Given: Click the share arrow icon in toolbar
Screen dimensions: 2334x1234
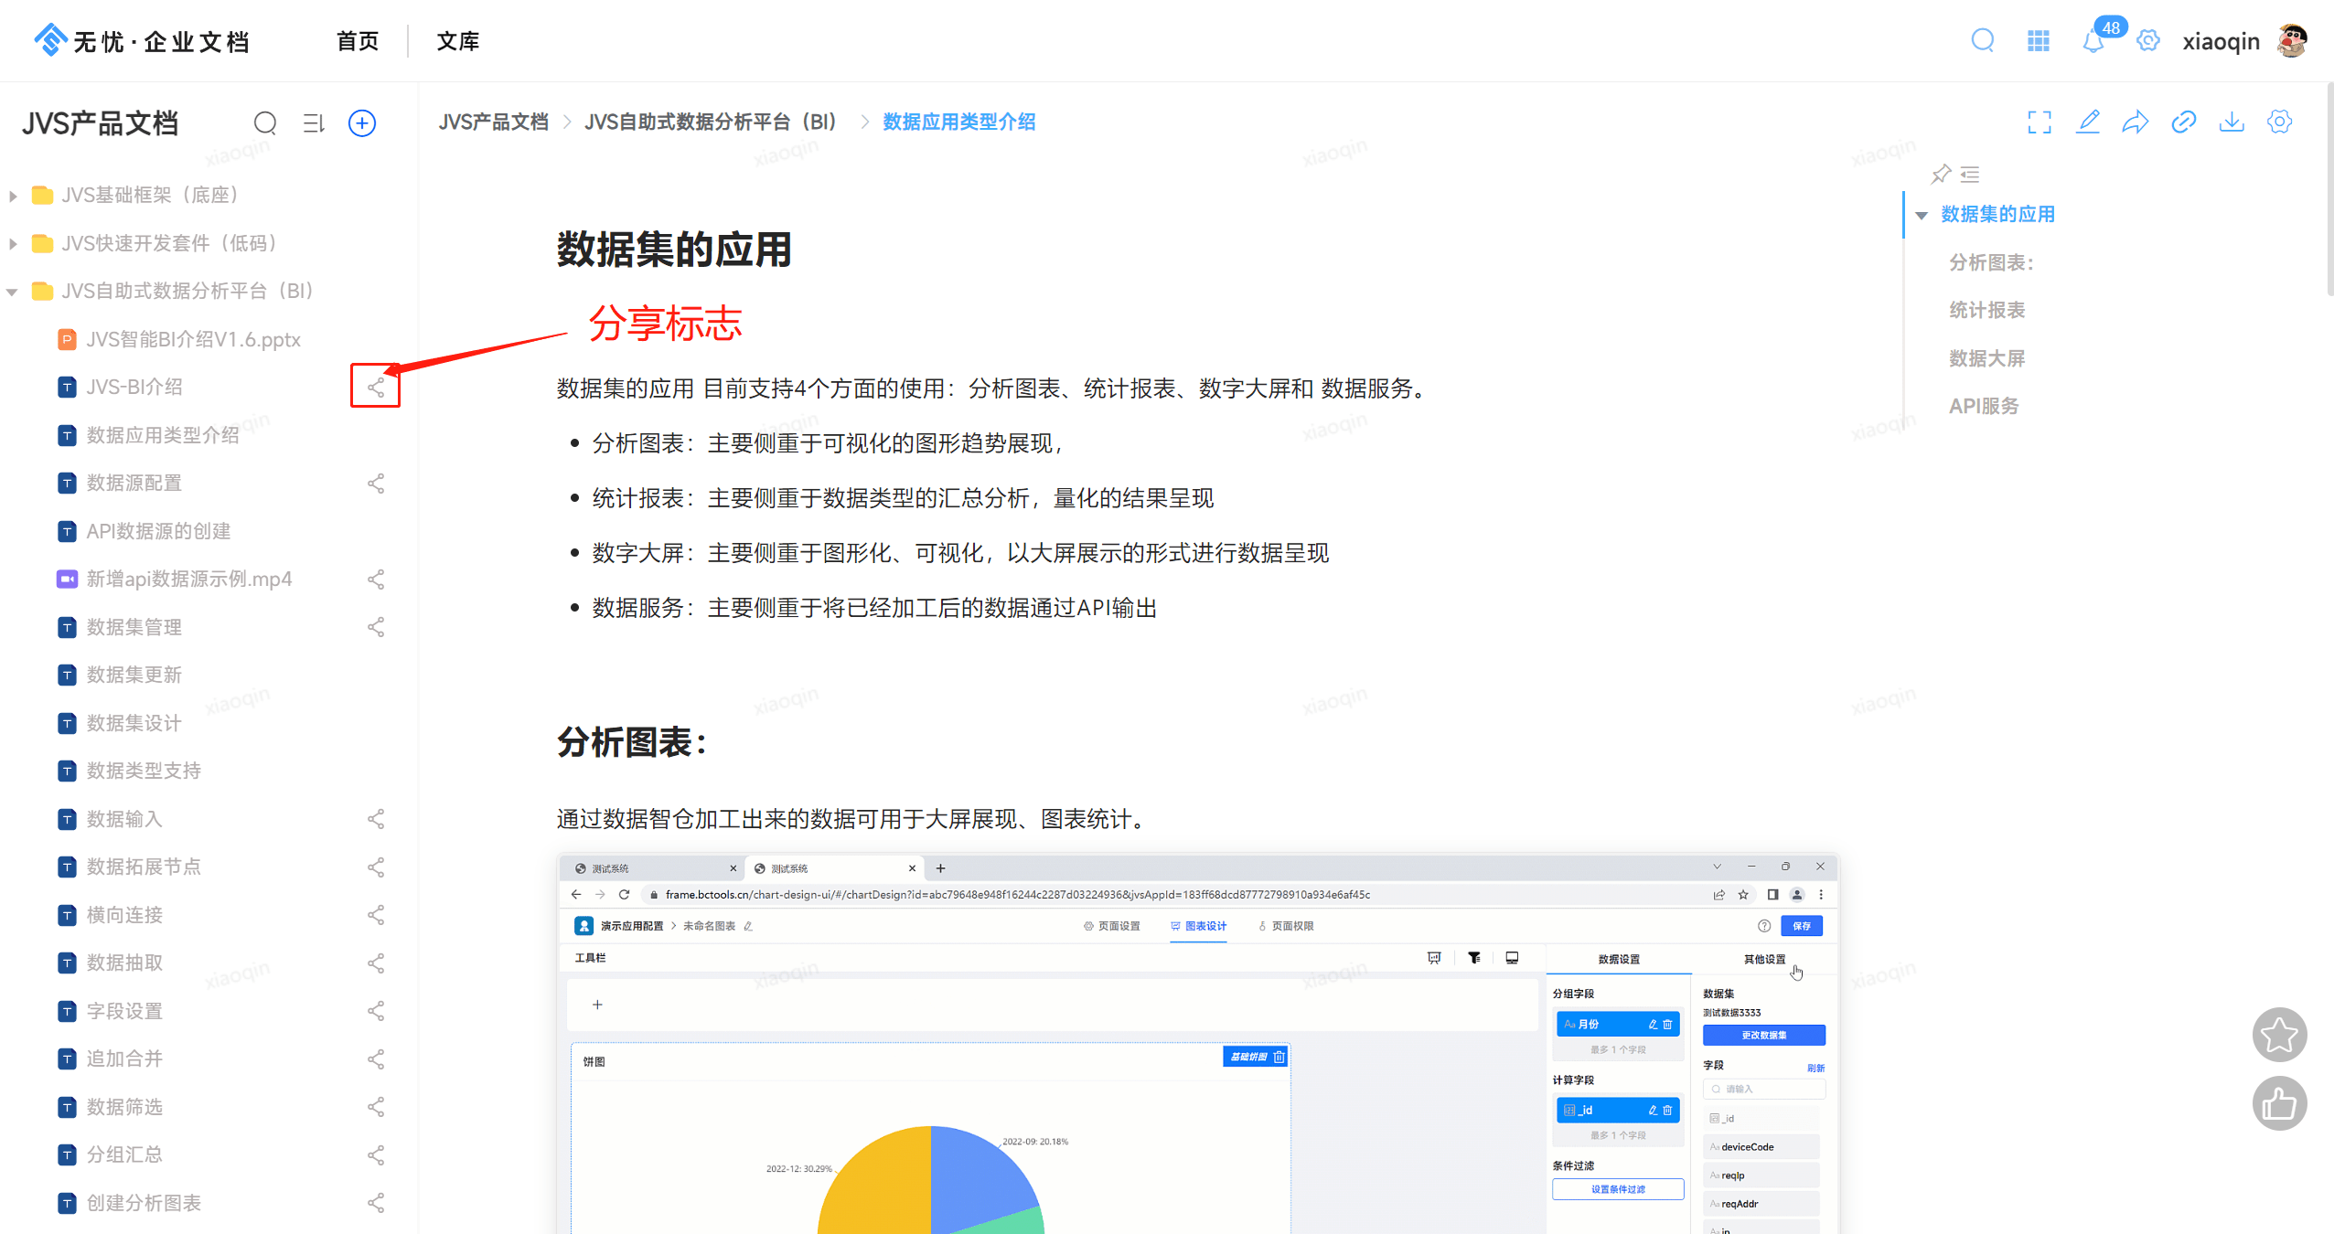Looking at the screenshot, I should coord(2135,122).
